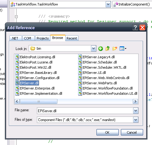152x145 pixels.
Task: Open the Views menu icon
Action: [x=123, y=48]
